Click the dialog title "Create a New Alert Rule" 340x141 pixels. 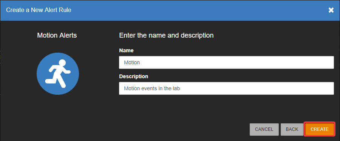(x=39, y=10)
